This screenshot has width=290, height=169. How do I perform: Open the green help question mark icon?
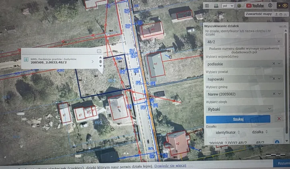pyautogui.click(x=239, y=6)
